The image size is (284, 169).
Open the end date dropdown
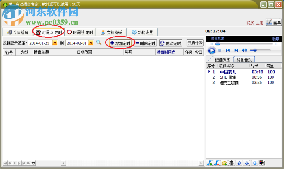91,43
